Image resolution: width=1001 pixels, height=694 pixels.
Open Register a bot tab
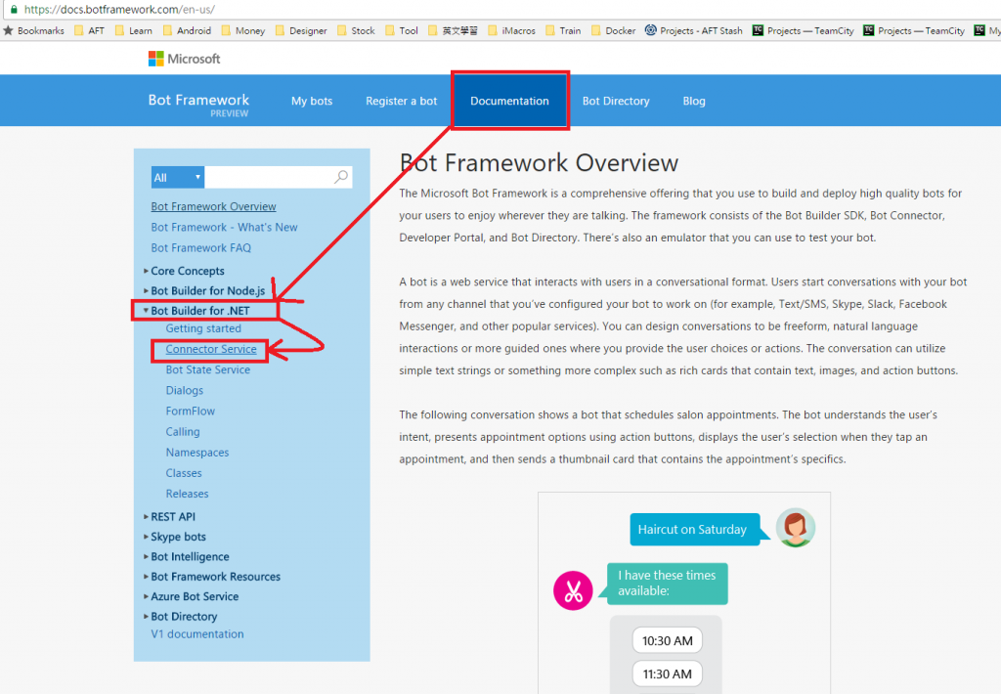(x=401, y=101)
